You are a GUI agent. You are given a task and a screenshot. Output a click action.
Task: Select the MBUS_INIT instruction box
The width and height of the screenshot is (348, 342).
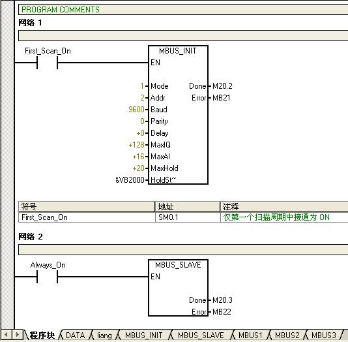coord(178,115)
